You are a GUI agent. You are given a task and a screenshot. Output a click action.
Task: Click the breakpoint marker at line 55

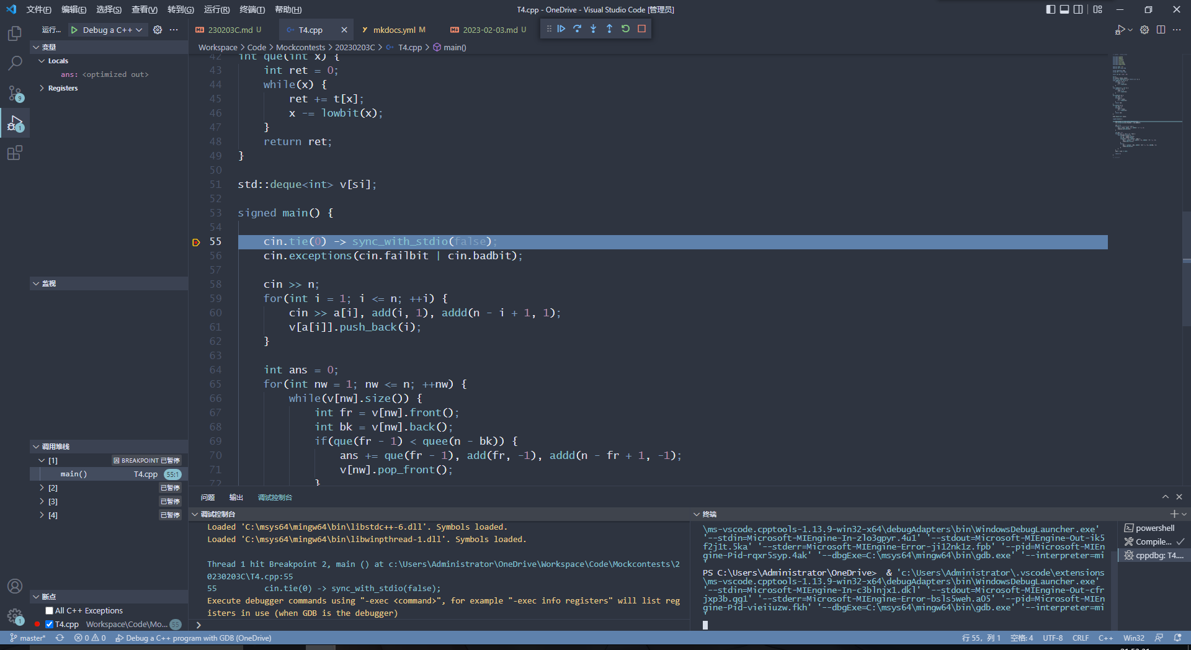coord(196,243)
